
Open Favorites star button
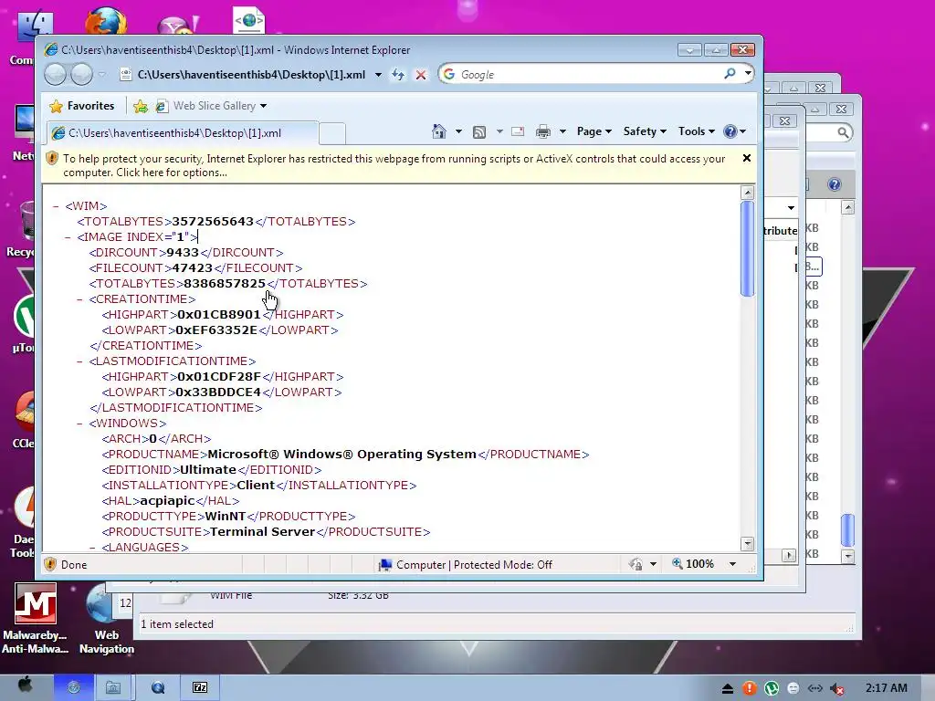(81, 106)
